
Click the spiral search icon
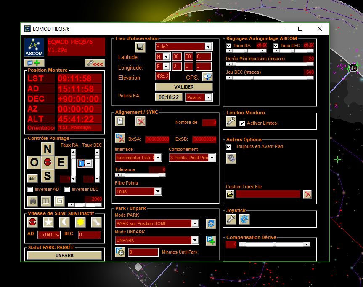(x=59, y=201)
